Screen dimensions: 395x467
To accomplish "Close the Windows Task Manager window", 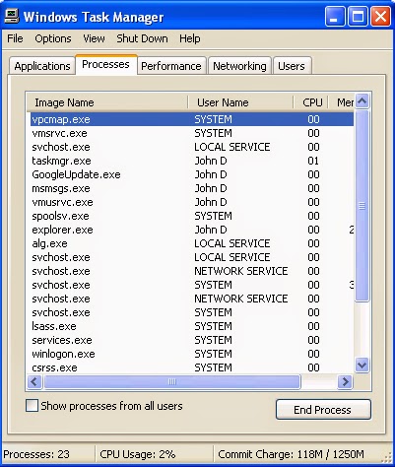I will coord(380,17).
